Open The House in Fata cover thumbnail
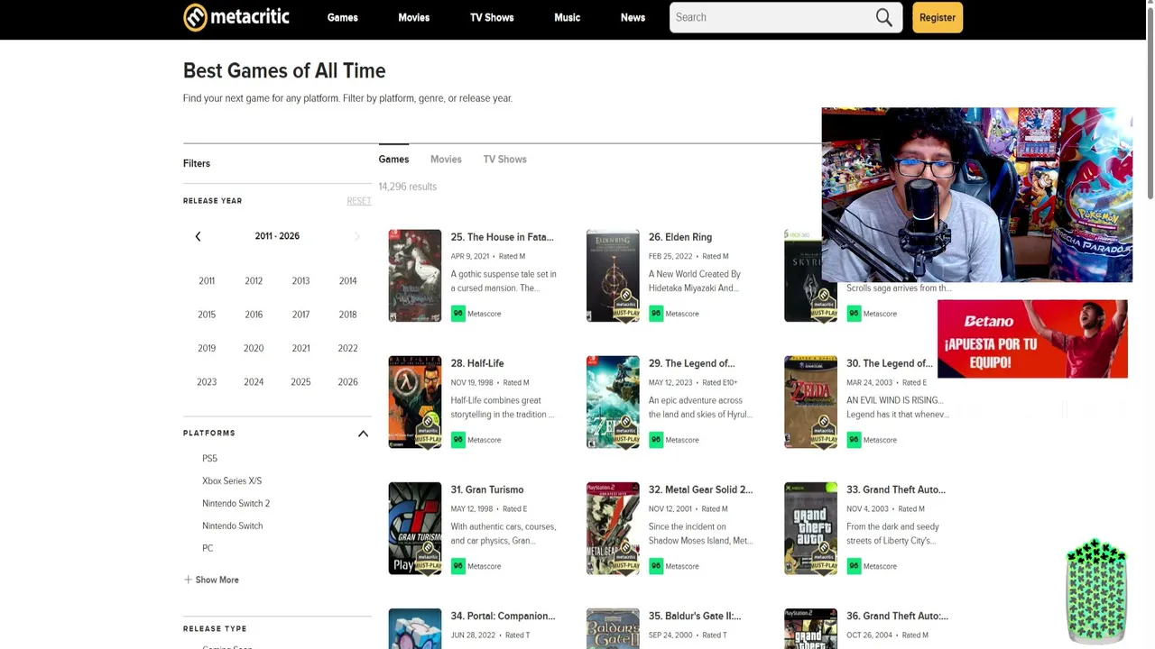Screen dimensions: 1155x649 [x=415, y=276]
